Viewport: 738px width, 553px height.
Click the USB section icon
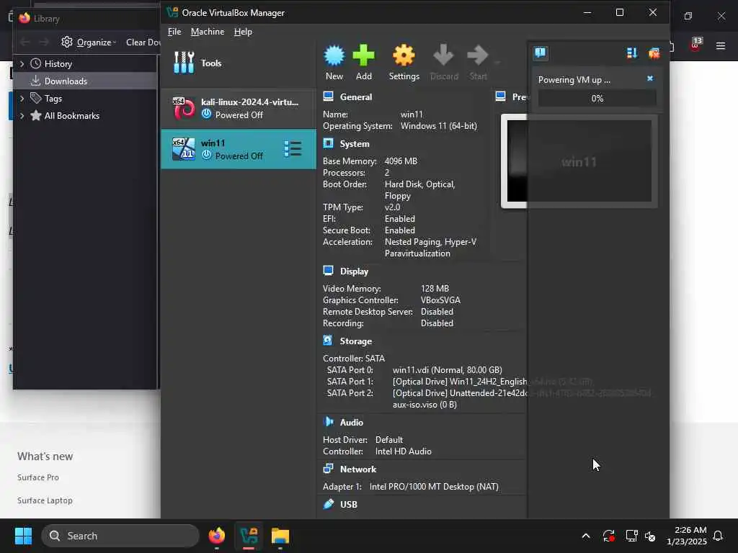328,503
